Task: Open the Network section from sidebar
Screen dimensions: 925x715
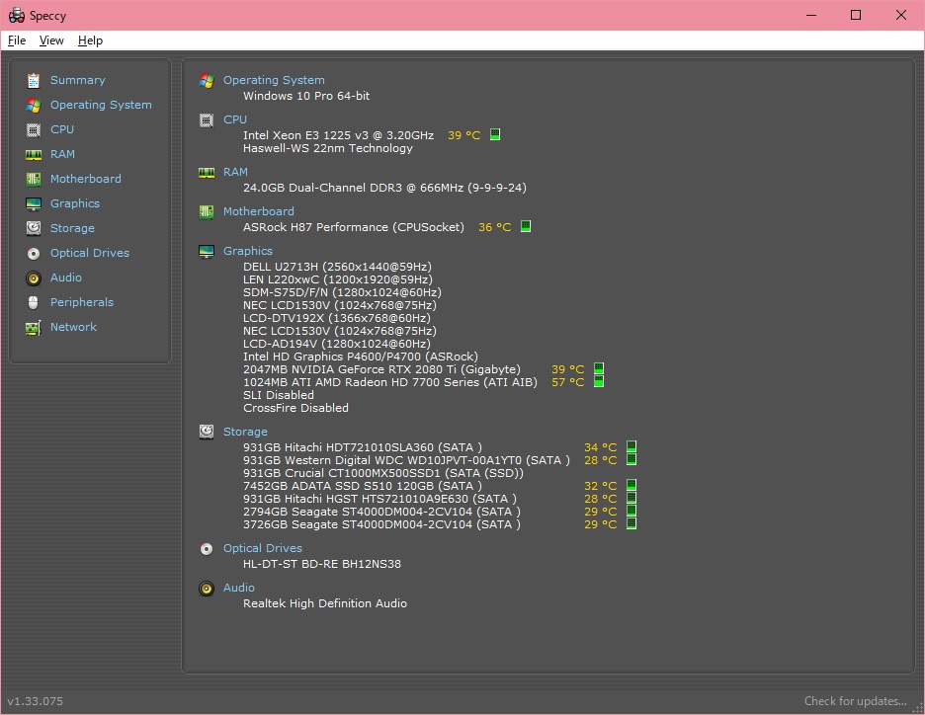Action: coord(73,327)
